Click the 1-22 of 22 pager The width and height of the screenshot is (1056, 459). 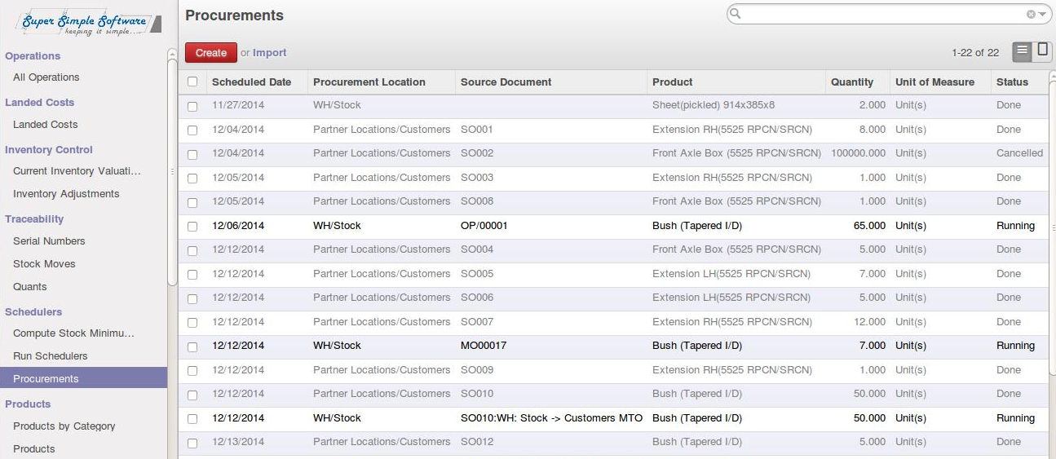[975, 53]
